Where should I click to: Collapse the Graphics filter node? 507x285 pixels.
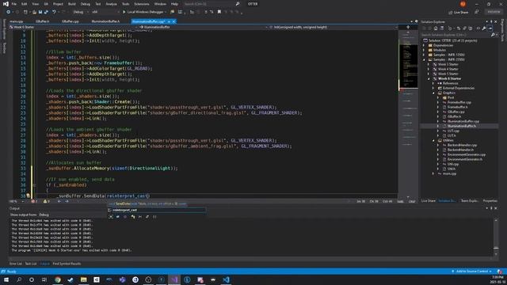point(433,93)
